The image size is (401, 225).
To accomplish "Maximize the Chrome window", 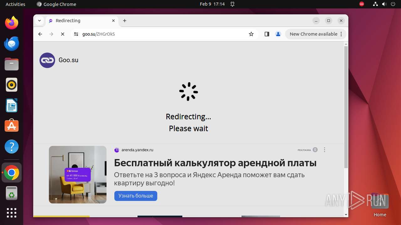I will tap(329, 21).
